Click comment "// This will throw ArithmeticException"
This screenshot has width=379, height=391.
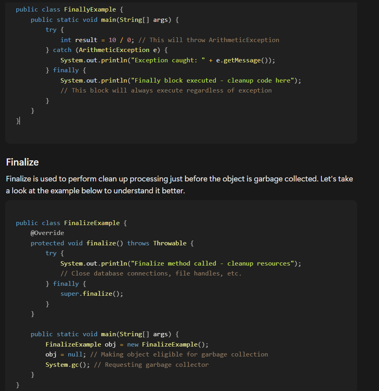click(209, 40)
